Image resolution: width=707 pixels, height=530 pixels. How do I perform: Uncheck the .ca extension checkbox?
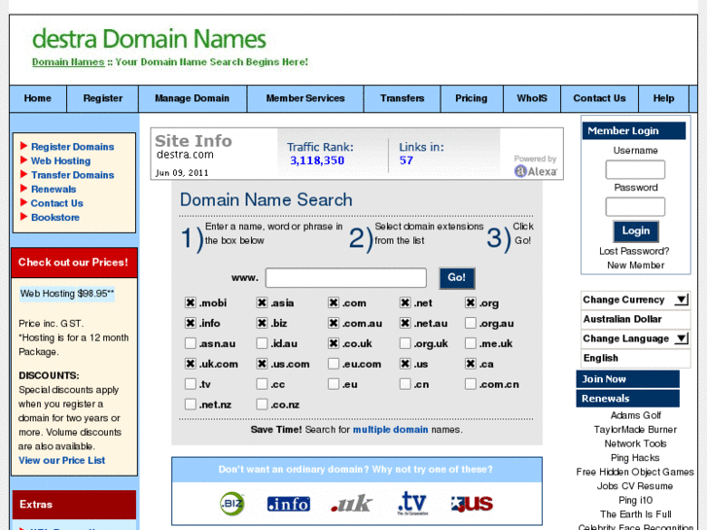pos(471,364)
